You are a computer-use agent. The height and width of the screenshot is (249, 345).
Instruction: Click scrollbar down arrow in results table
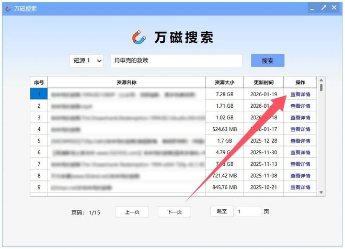pos(321,193)
